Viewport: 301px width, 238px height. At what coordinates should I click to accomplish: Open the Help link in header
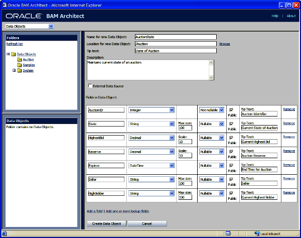click(x=275, y=16)
